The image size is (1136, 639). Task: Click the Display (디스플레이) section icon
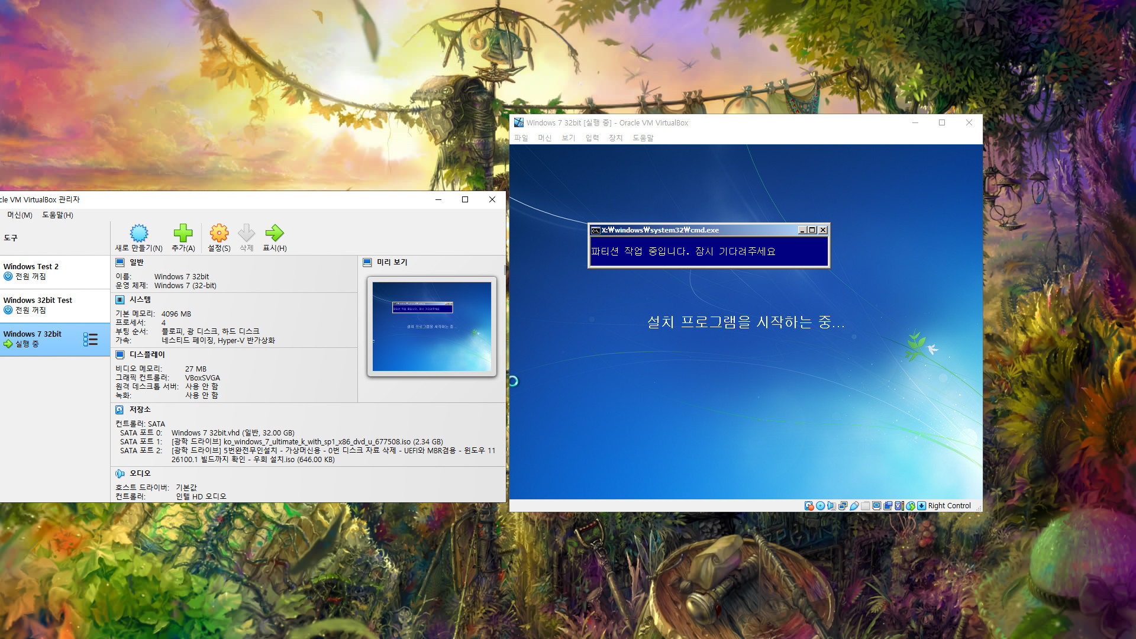(x=120, y=355)
